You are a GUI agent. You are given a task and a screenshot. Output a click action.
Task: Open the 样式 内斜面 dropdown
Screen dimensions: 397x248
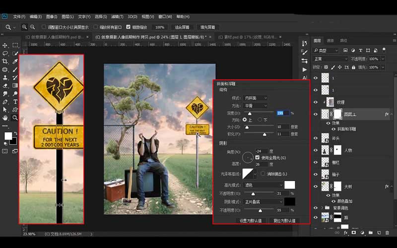[x=255, y=98]
